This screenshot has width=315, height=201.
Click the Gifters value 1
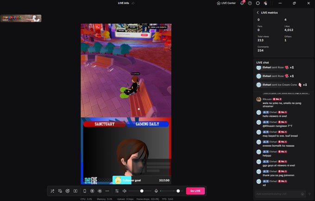click(x=285, y=40)
